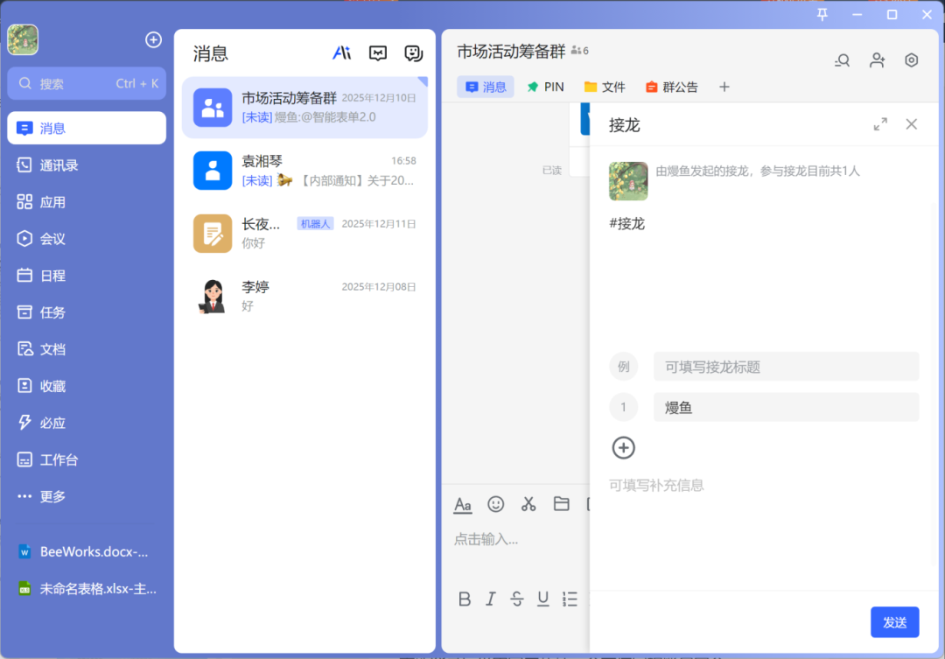Expand the 接龙 panel to full size
The image size is (945, 659).
coord(880,124)
